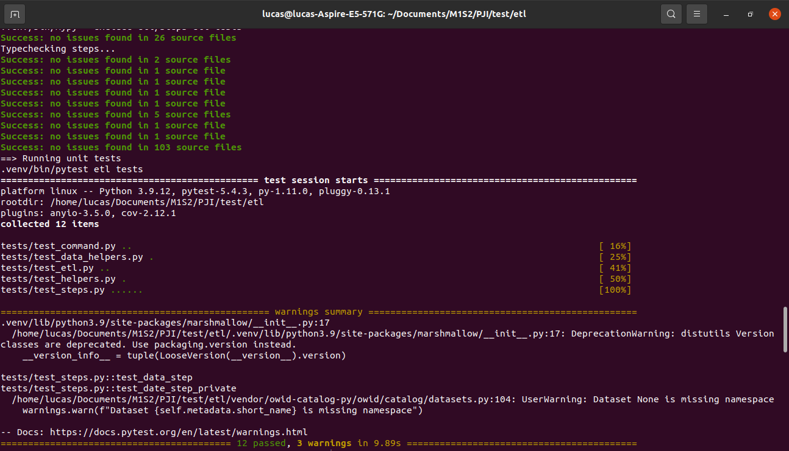Click the search icon in the header bar

[671, 13]
